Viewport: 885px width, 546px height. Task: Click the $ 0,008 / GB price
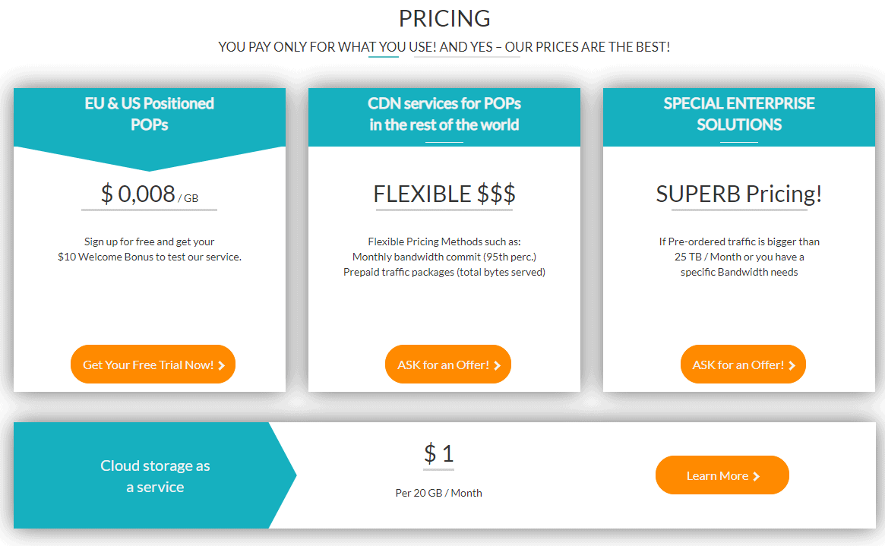[x=150, y=194]
